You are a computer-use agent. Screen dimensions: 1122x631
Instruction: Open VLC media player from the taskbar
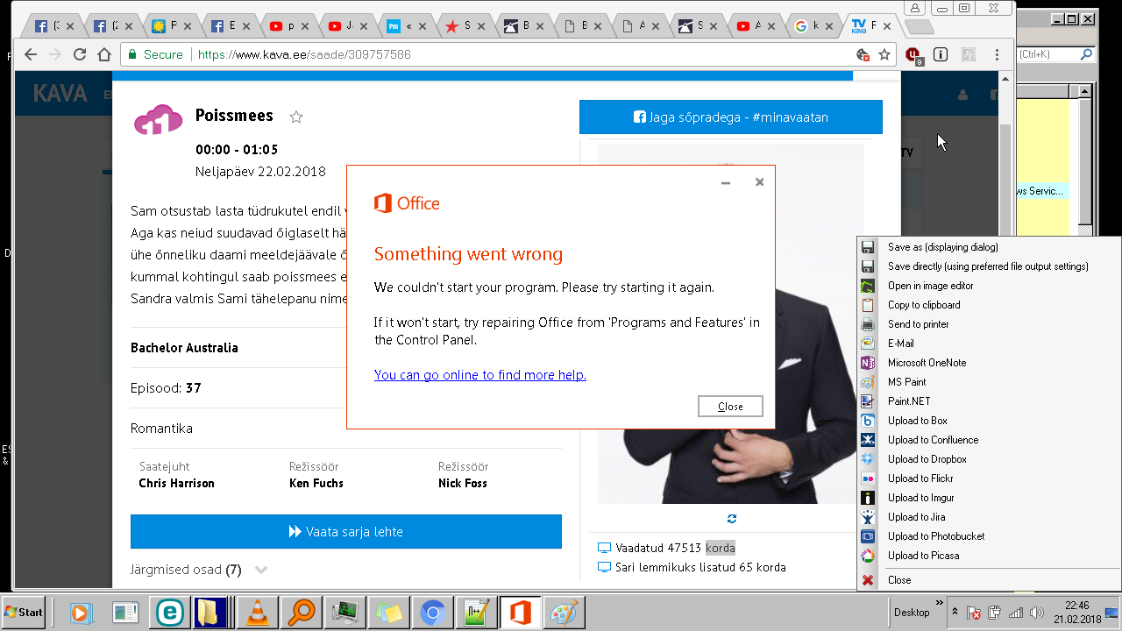tap(258, 613)
